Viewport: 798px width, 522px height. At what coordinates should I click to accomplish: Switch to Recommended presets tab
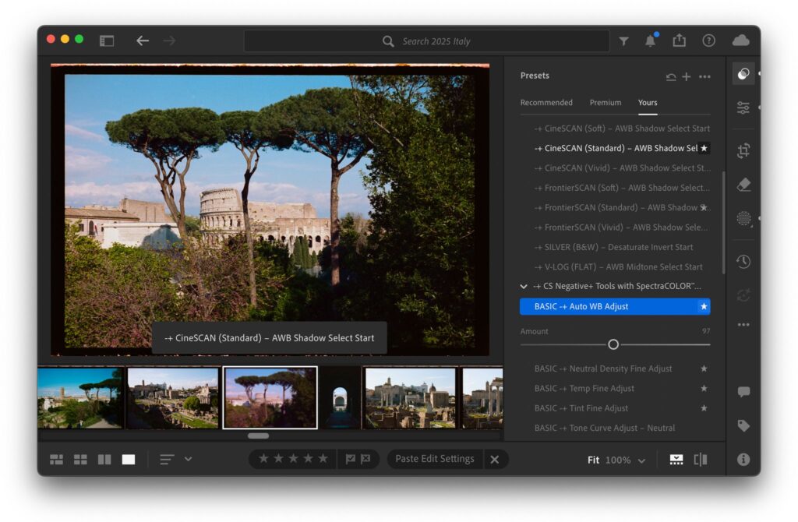coord(546,102)
